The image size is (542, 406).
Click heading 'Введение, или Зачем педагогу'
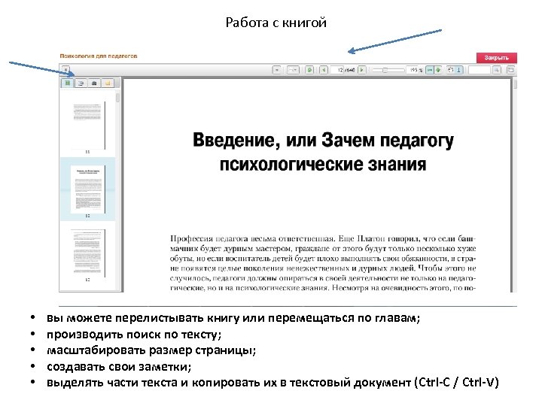pyautogui.click(x=323, y=140)
